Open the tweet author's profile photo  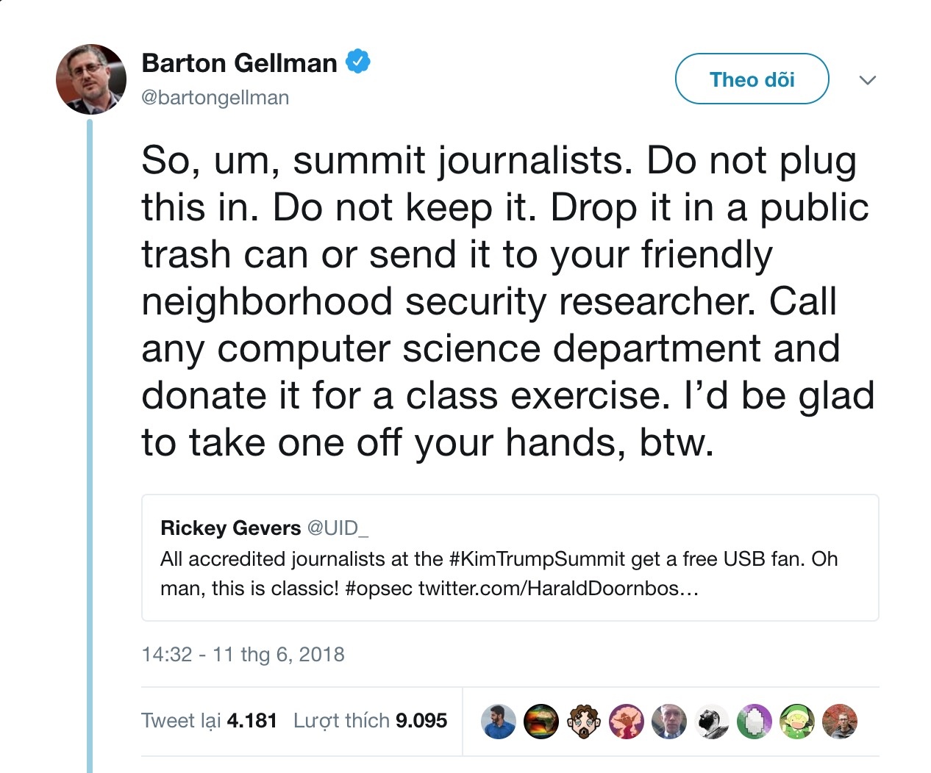[91, 79]
